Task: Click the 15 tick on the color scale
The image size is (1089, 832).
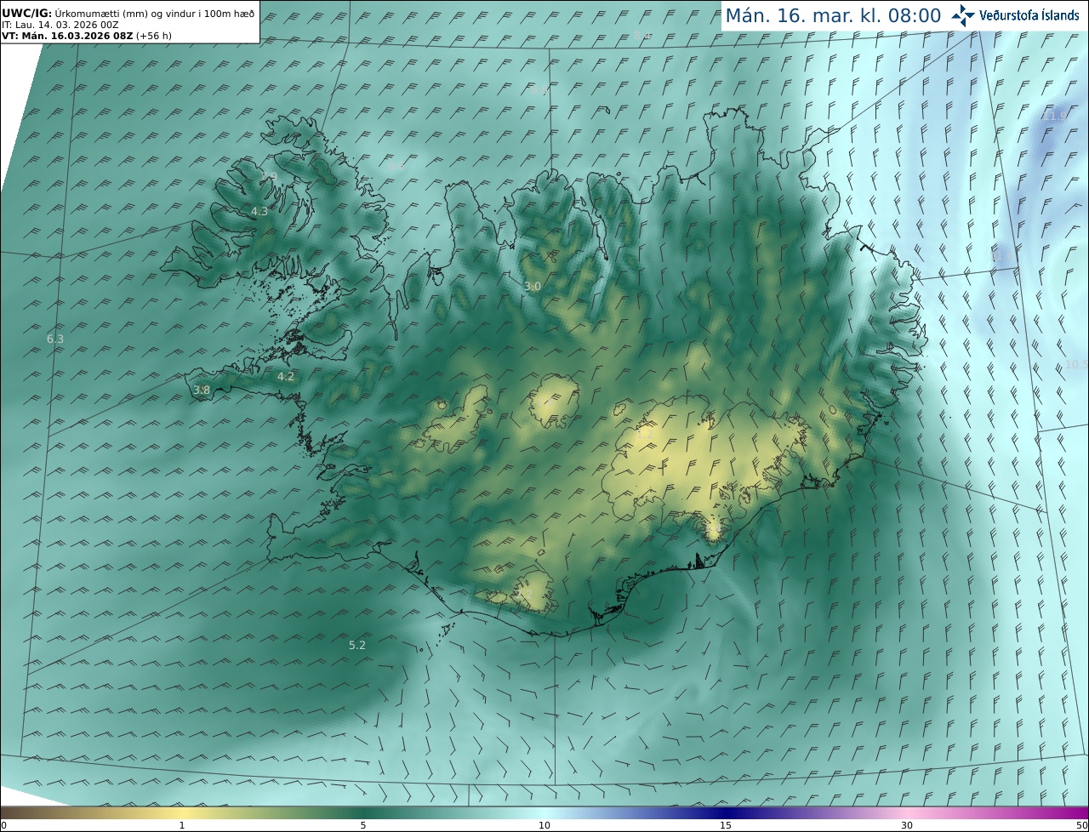Action: tap(726, 825)
